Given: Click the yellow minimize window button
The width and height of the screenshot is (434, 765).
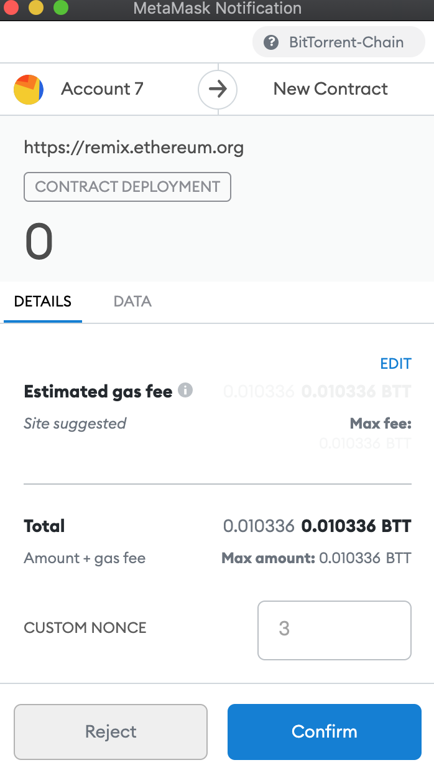Looking at the screenshot, I should pos(35,8).
